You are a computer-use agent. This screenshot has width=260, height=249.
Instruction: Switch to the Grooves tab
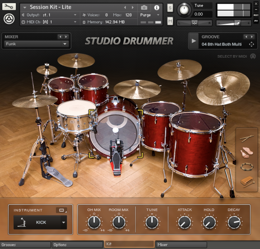click(x=25, y=245)
